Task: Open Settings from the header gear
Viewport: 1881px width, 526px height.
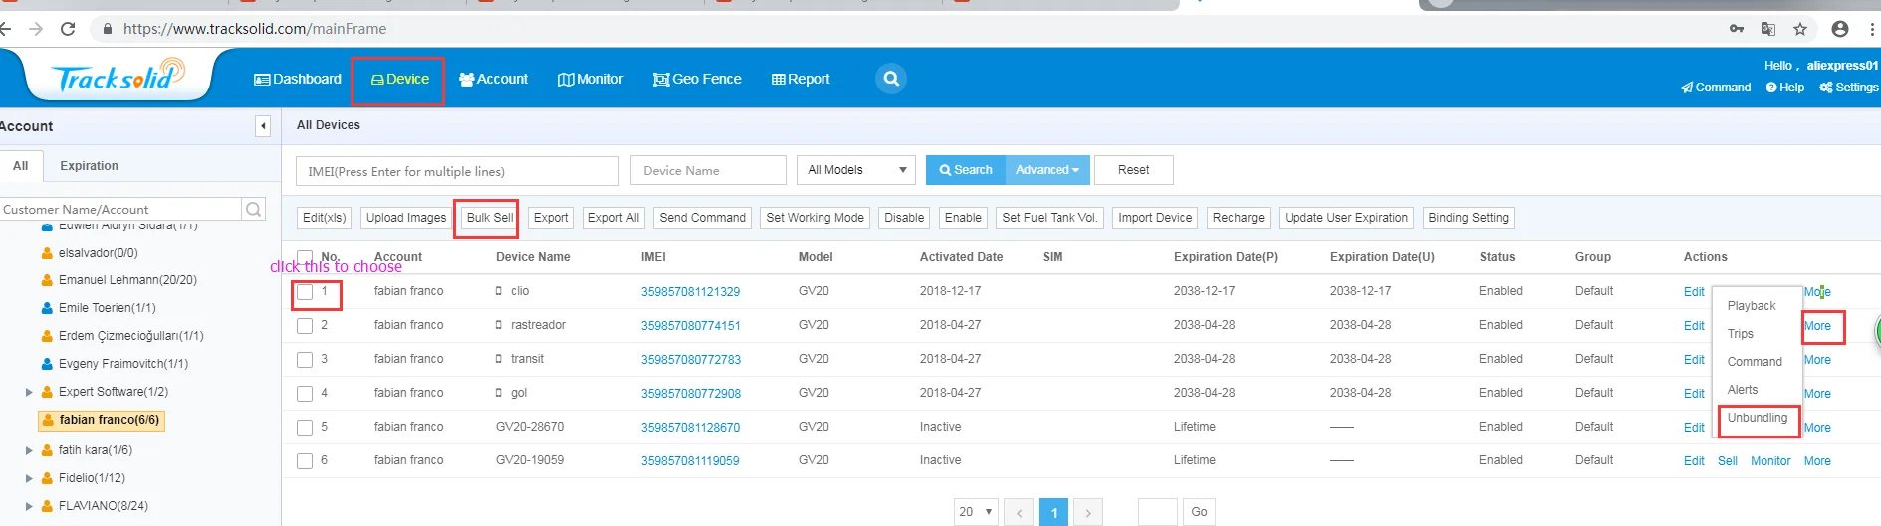Action: pyautogui.click(x=1848, y=88)
